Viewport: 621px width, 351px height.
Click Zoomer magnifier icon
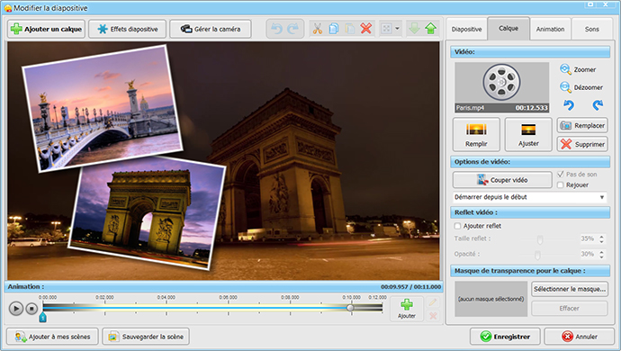point(565,69)
